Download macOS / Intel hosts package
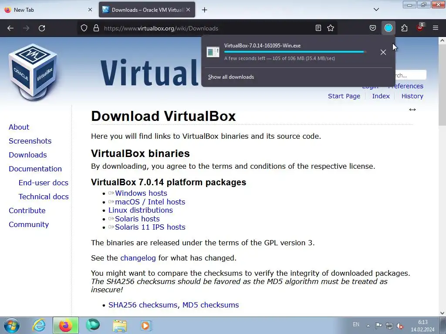 pyautogui.click(x=150, y=202)
